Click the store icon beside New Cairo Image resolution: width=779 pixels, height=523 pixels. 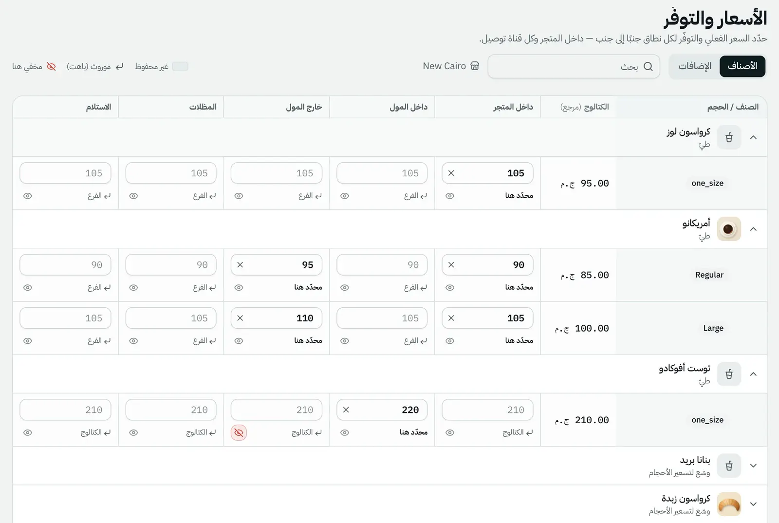pyautogui.click(x=475, y=66)
